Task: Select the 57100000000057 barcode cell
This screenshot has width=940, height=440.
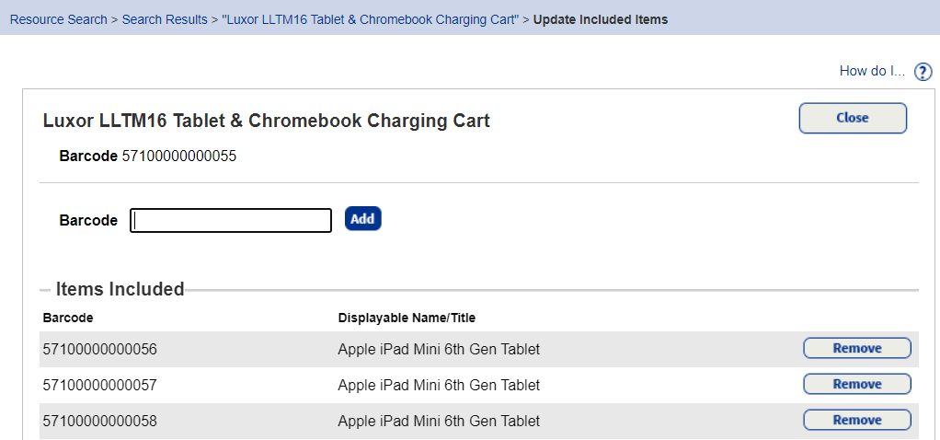Action: 99,385
